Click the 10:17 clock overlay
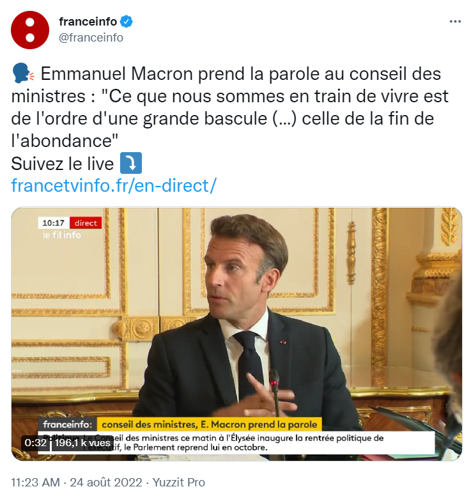The image size is (471, 496). [x=54, y=223]
